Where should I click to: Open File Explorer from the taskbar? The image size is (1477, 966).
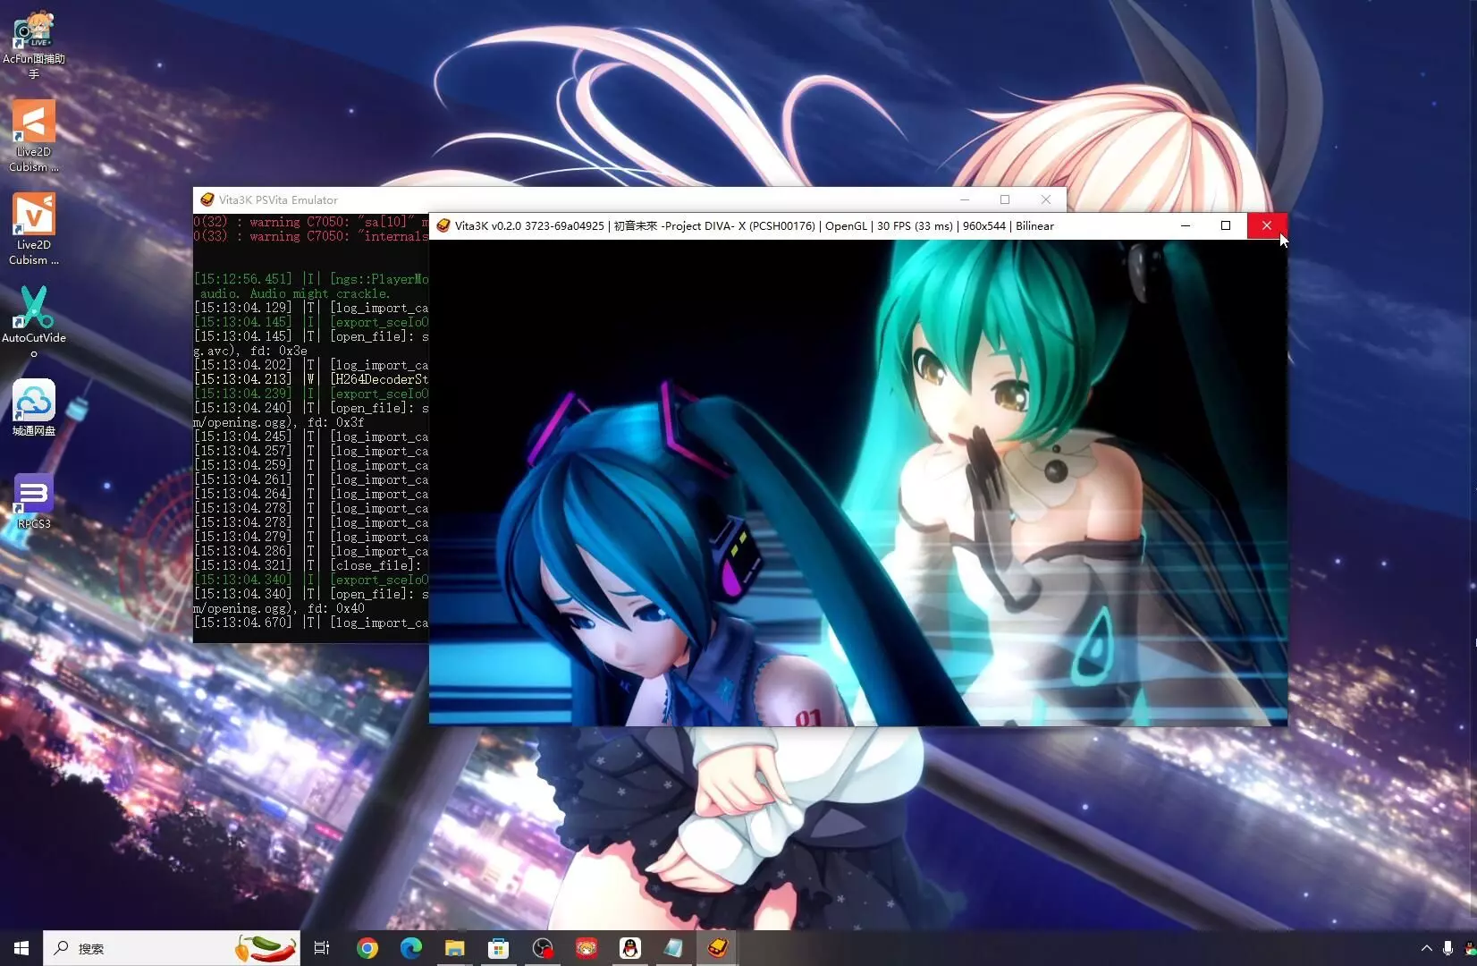click(x=455, y=948)
